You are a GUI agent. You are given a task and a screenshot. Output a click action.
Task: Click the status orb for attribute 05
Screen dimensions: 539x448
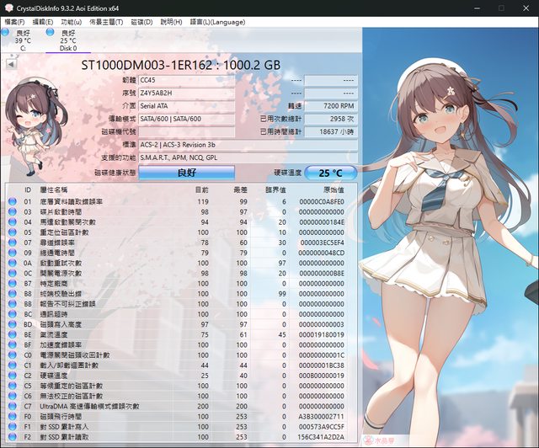coord(12,232)
